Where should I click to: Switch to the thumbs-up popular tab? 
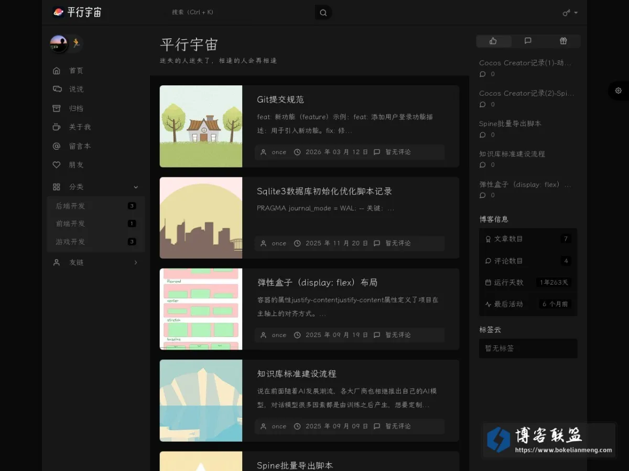(x=493, y=41)
